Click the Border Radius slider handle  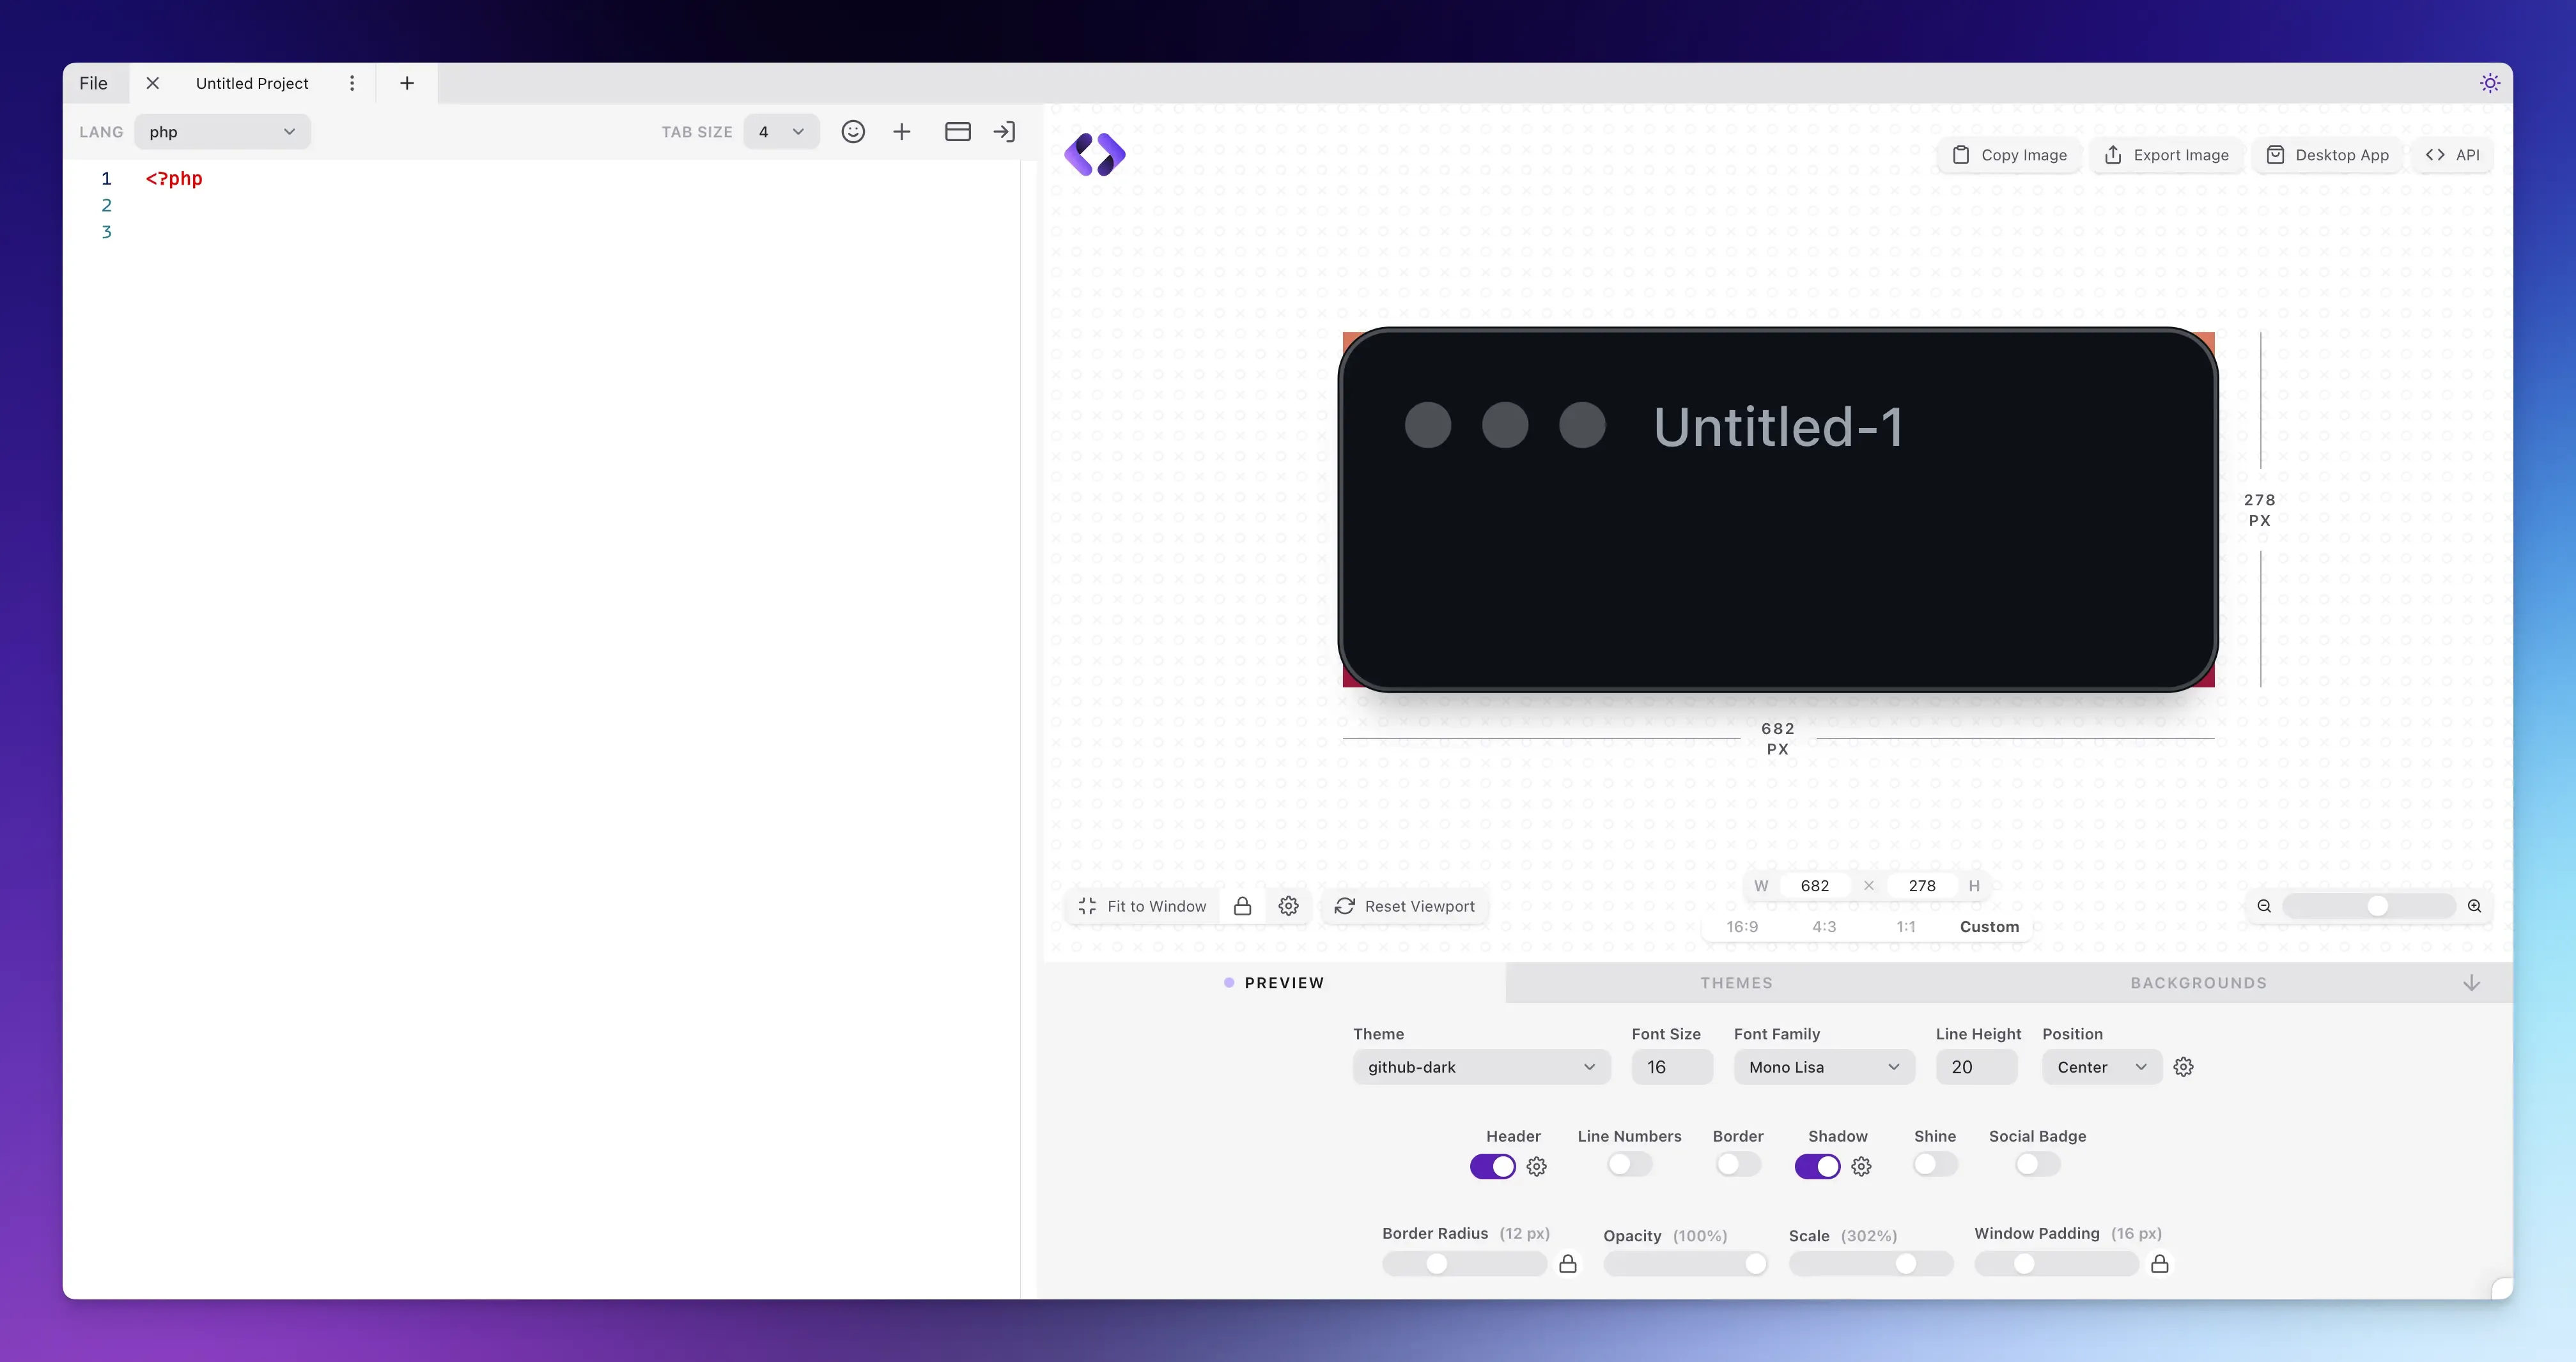(1437, 1264)
